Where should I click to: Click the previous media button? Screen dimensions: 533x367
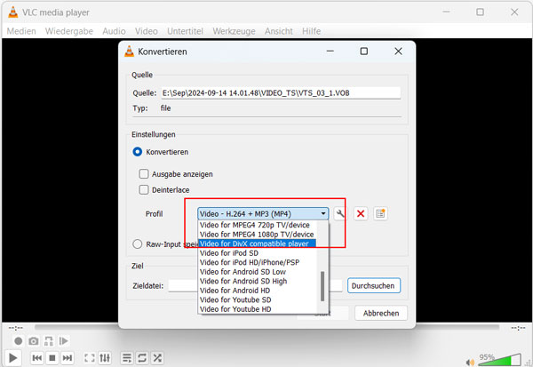[36, 358]
